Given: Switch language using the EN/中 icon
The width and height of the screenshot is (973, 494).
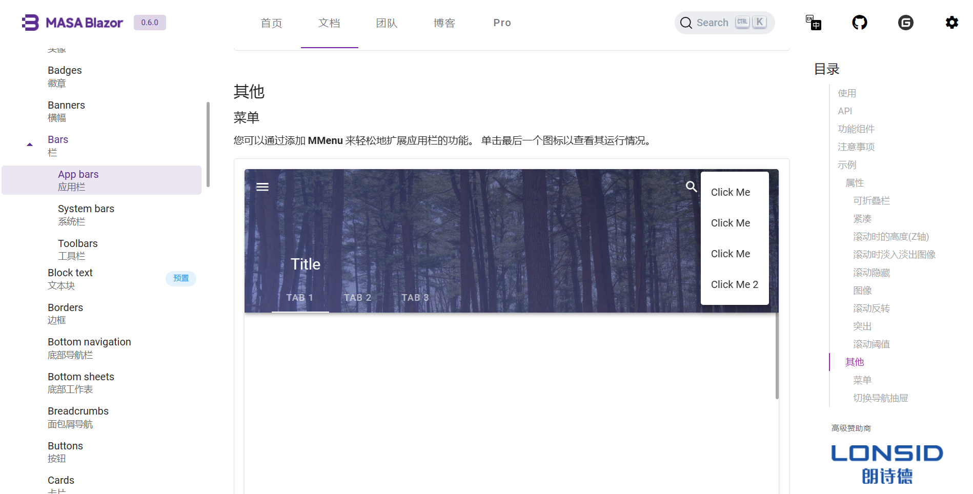Looking at the screenshot, I should (813, 23).
